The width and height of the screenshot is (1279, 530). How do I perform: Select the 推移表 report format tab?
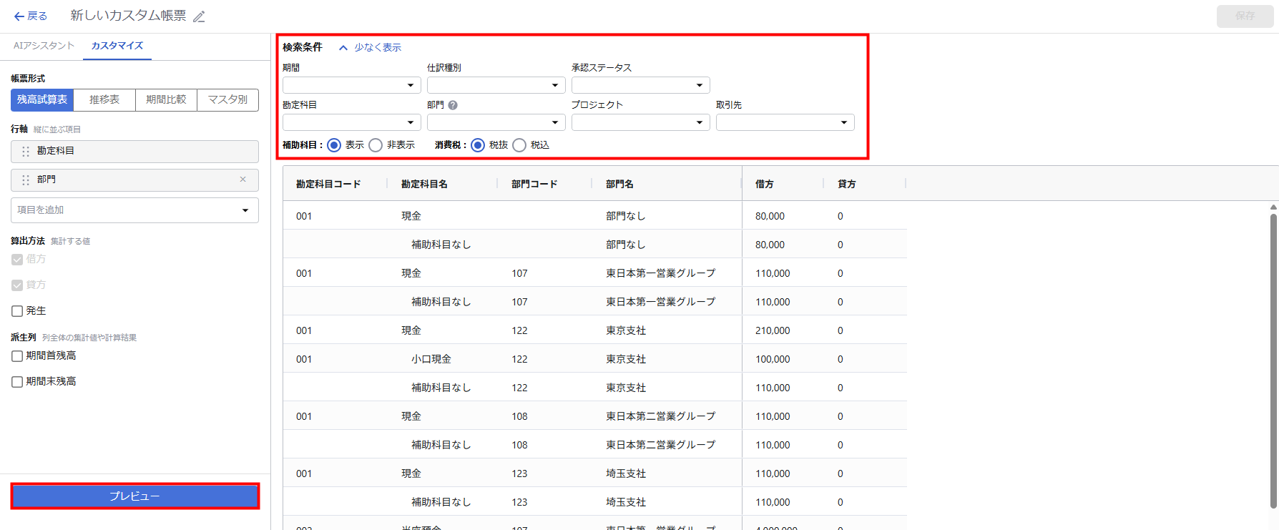coord(104,100)
